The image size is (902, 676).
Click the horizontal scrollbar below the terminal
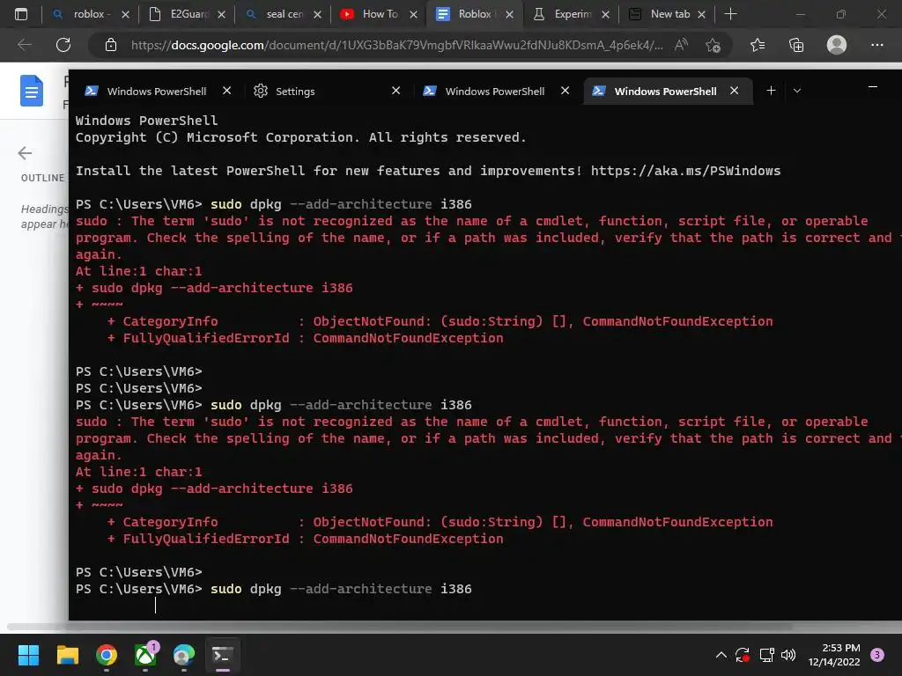click(400, 627)
